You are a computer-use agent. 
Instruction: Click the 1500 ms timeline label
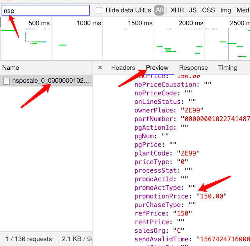coord(140,23)
